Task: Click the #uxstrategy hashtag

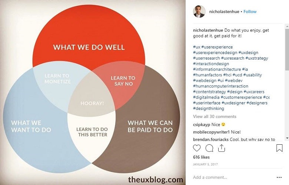Action: (x=256, y=58)
